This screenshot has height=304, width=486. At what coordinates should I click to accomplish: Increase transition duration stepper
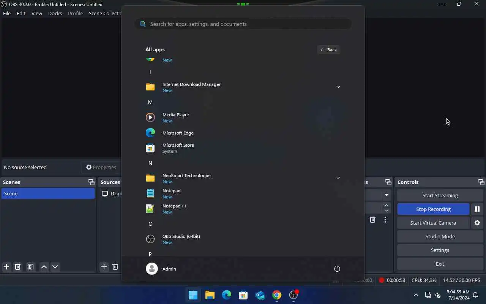(387, 205)
